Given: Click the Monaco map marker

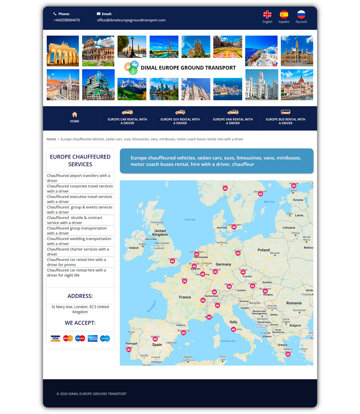Looking at the screenshot, I should (209, 317).
